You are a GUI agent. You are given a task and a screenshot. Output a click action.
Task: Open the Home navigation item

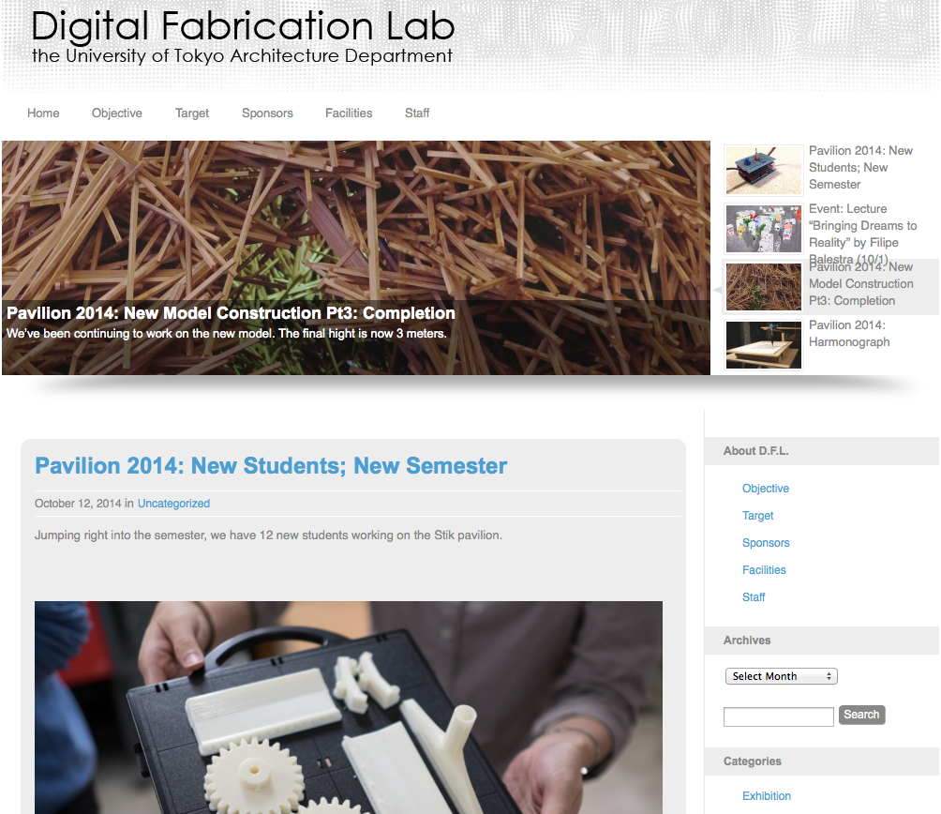click(43, 113)
